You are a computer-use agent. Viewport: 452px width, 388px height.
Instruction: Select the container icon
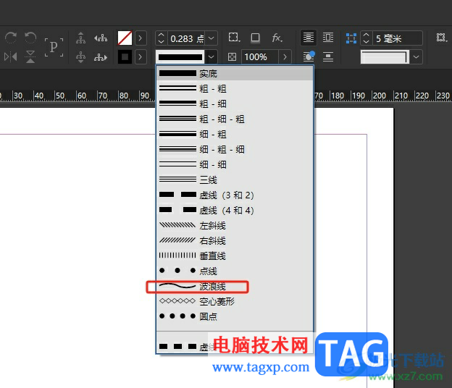coord(80,38)
